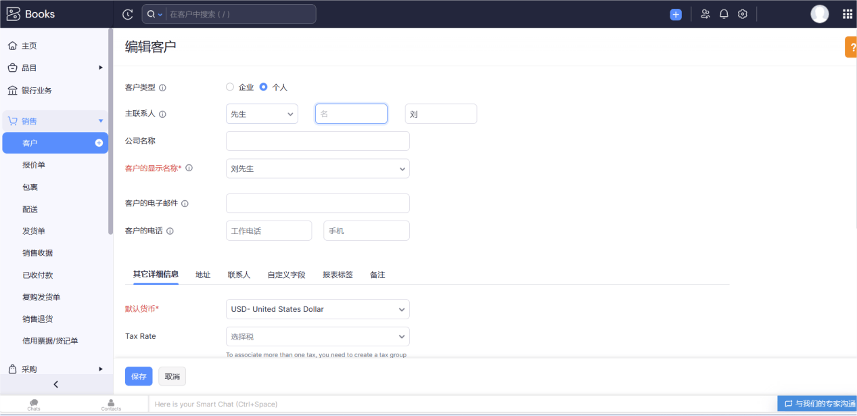Viewport: 857px width, 416px height.
Task: Switch to the 联系人 tab
Action: pos(239,275)
